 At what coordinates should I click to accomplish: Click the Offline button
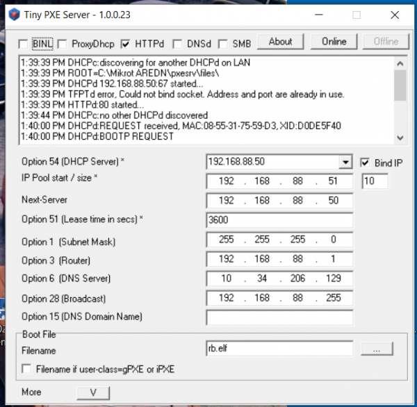[386, 42]
